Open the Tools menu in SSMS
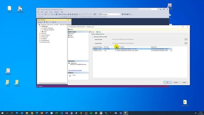 pyautogui.click(x=51, y=12)
